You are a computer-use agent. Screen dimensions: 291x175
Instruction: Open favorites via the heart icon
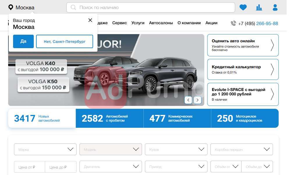[243, 8]
